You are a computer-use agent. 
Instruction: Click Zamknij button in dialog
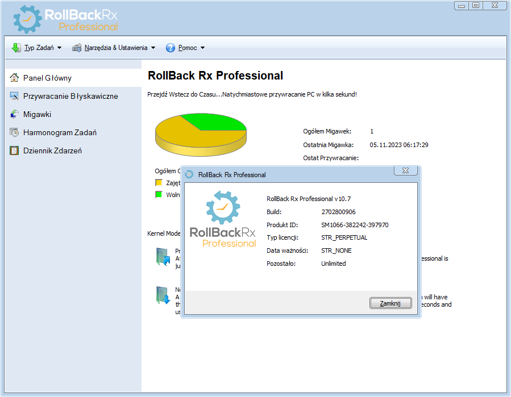[390, 303]
